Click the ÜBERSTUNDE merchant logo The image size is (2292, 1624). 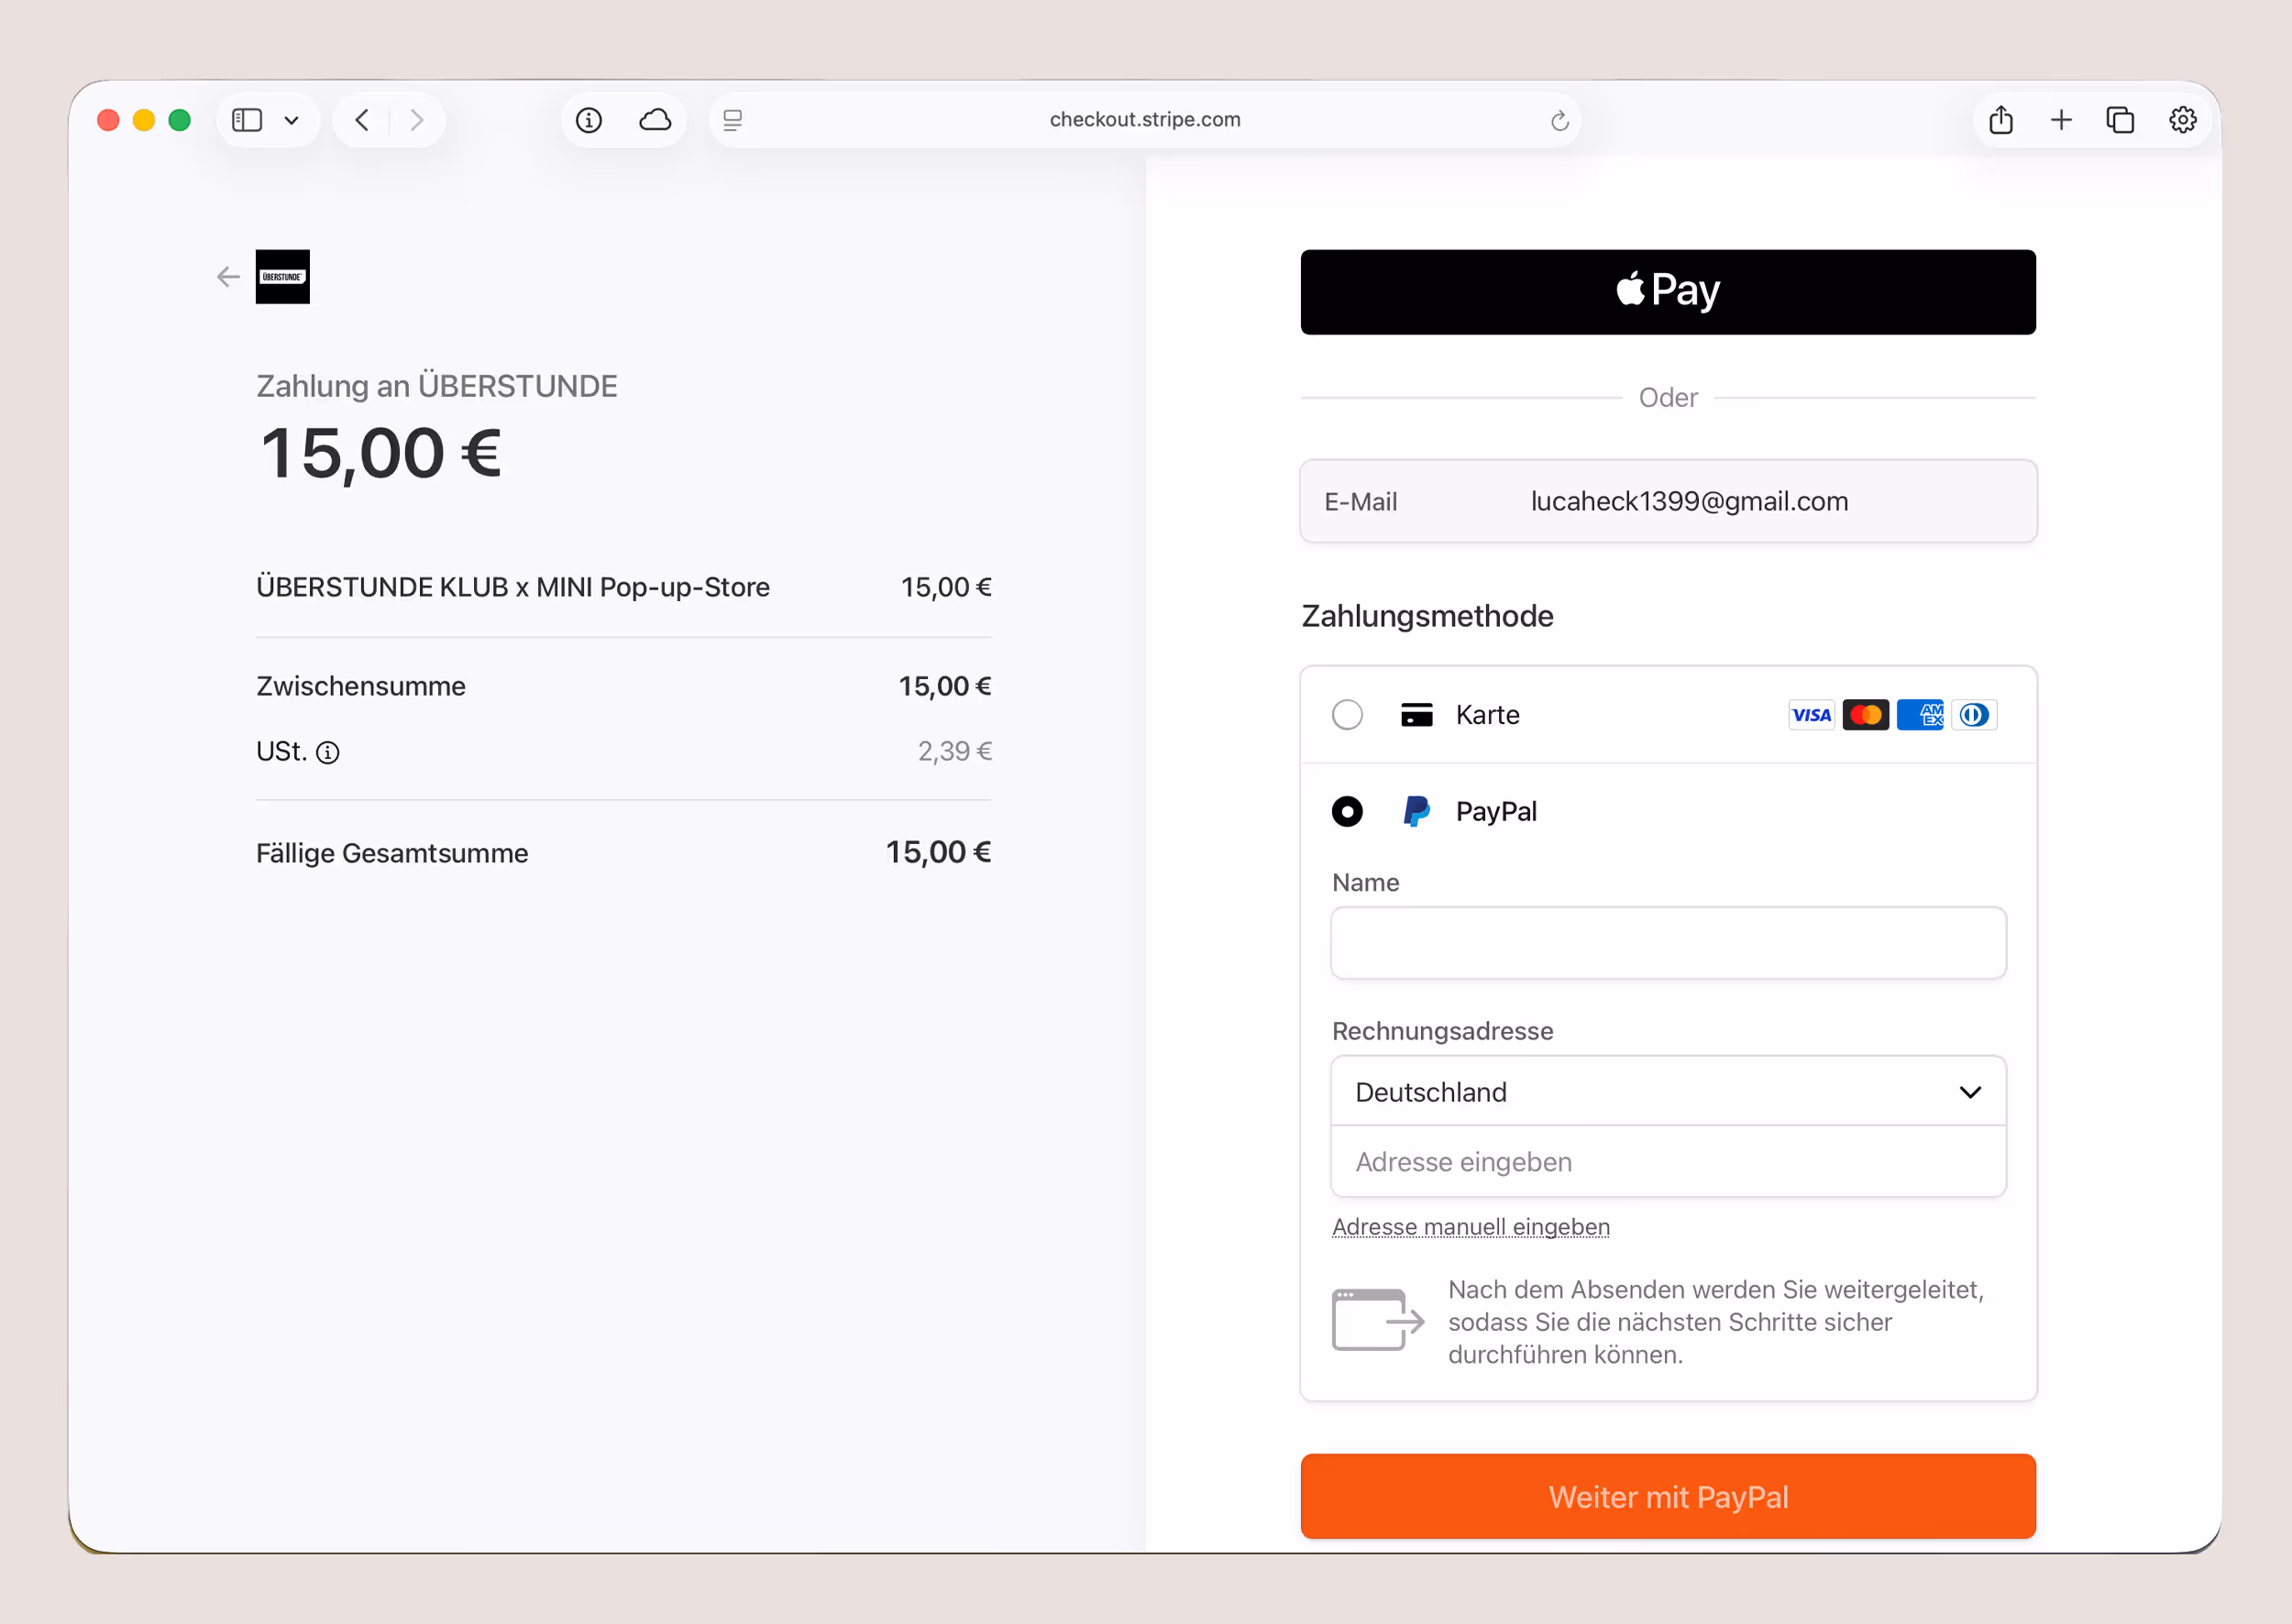283,277
